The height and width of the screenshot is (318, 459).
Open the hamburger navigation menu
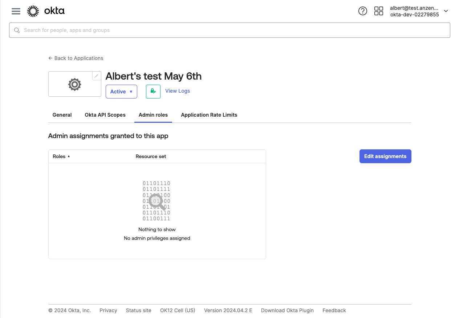pyautogui.click(x=16, y=11)
